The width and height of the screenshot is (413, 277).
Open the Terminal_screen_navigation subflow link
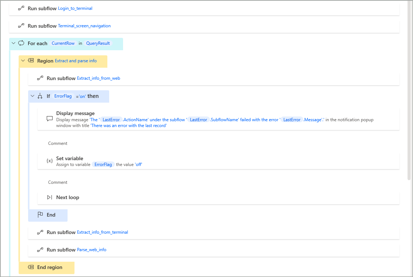[x=84, y=26]
